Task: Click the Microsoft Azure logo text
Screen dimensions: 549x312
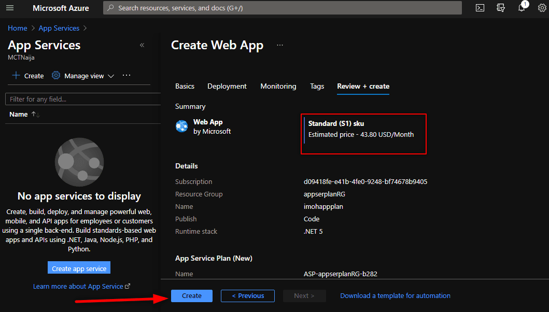Action: pos(61,8)
